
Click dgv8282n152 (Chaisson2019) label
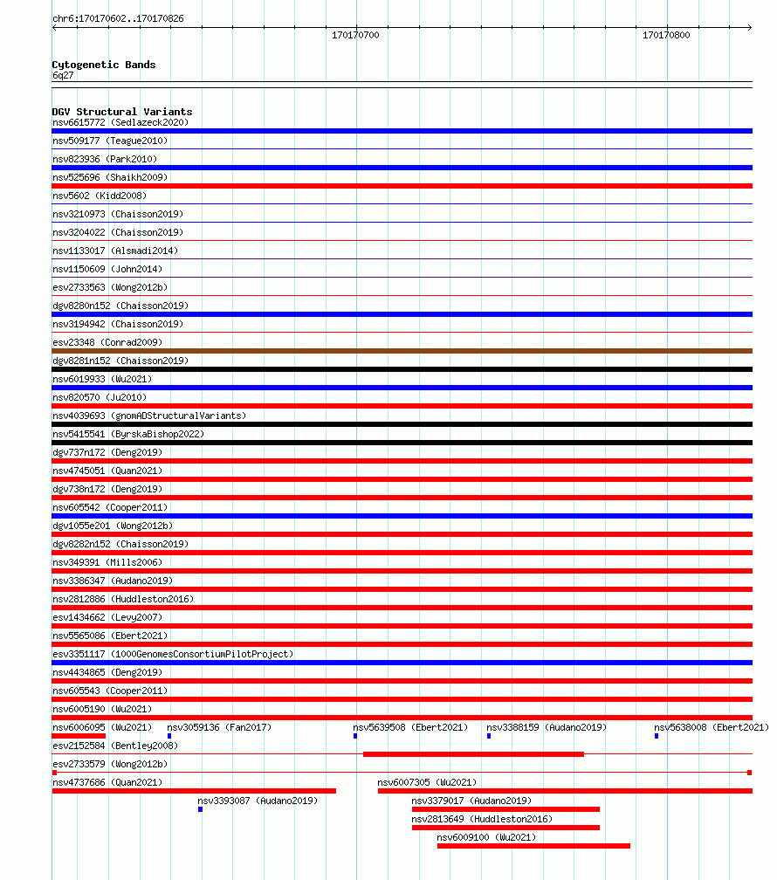point(120,545)
